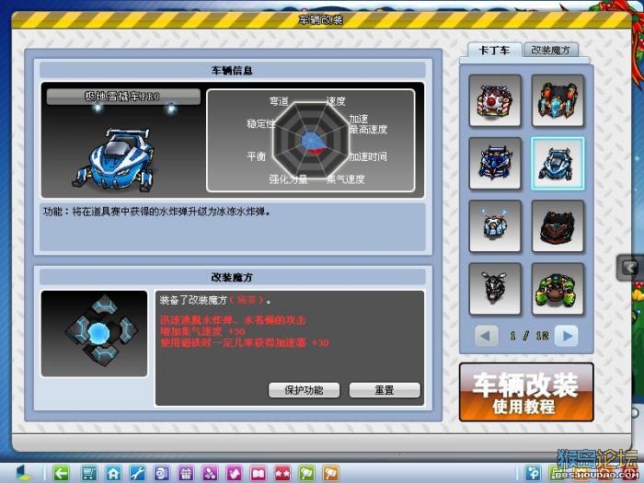Click the 加速时间 label on radar chart

(x=368, y=156)
